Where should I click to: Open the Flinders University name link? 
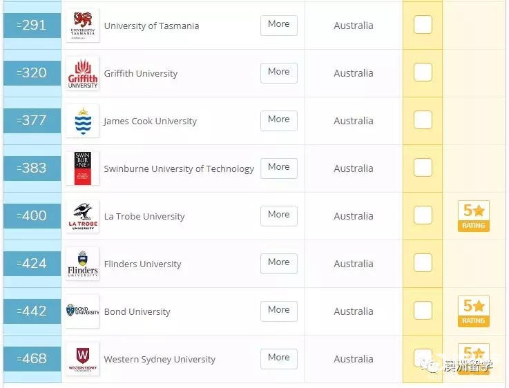pos(142,264)
